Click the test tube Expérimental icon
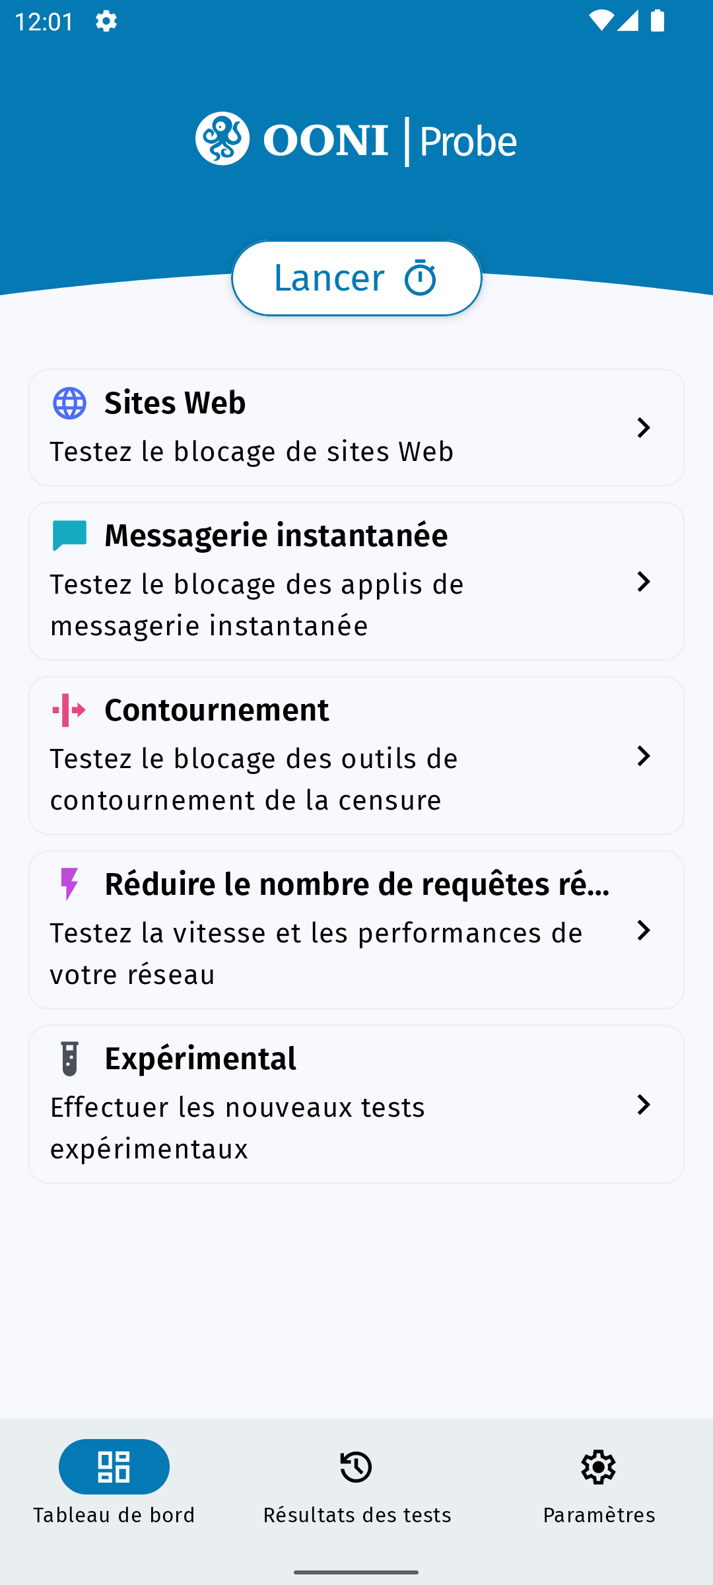 pyautogui.click(x=69, y=1059)
